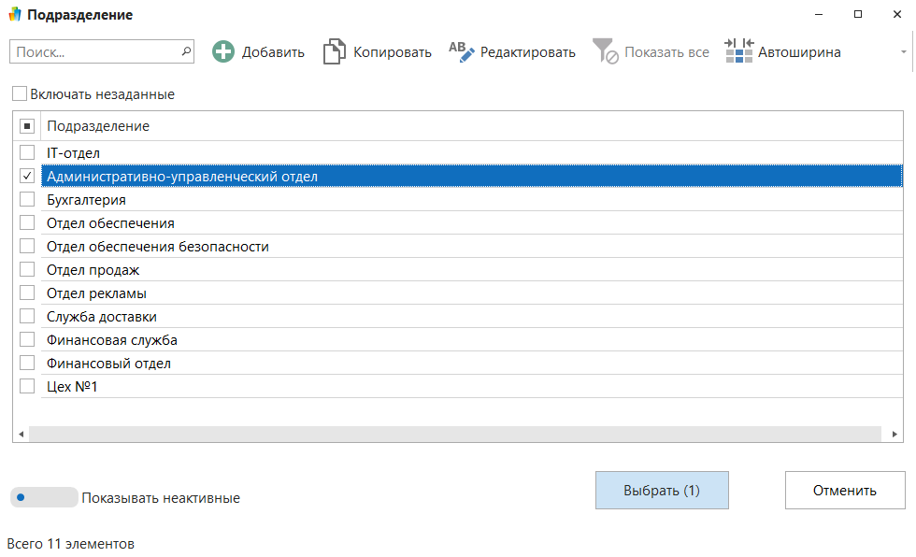Toggle the 'Показывать неактивные' switch
916x557 pixels.
(x=44, y=497)
